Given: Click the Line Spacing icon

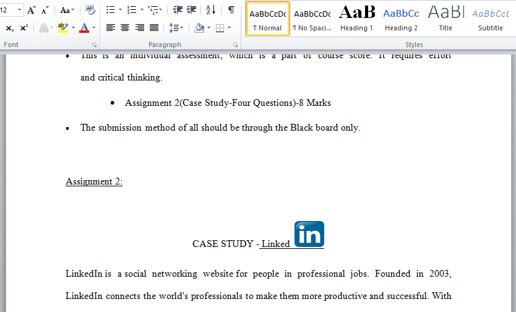Looking at the screenshot, I should click(x=176, y=28).
